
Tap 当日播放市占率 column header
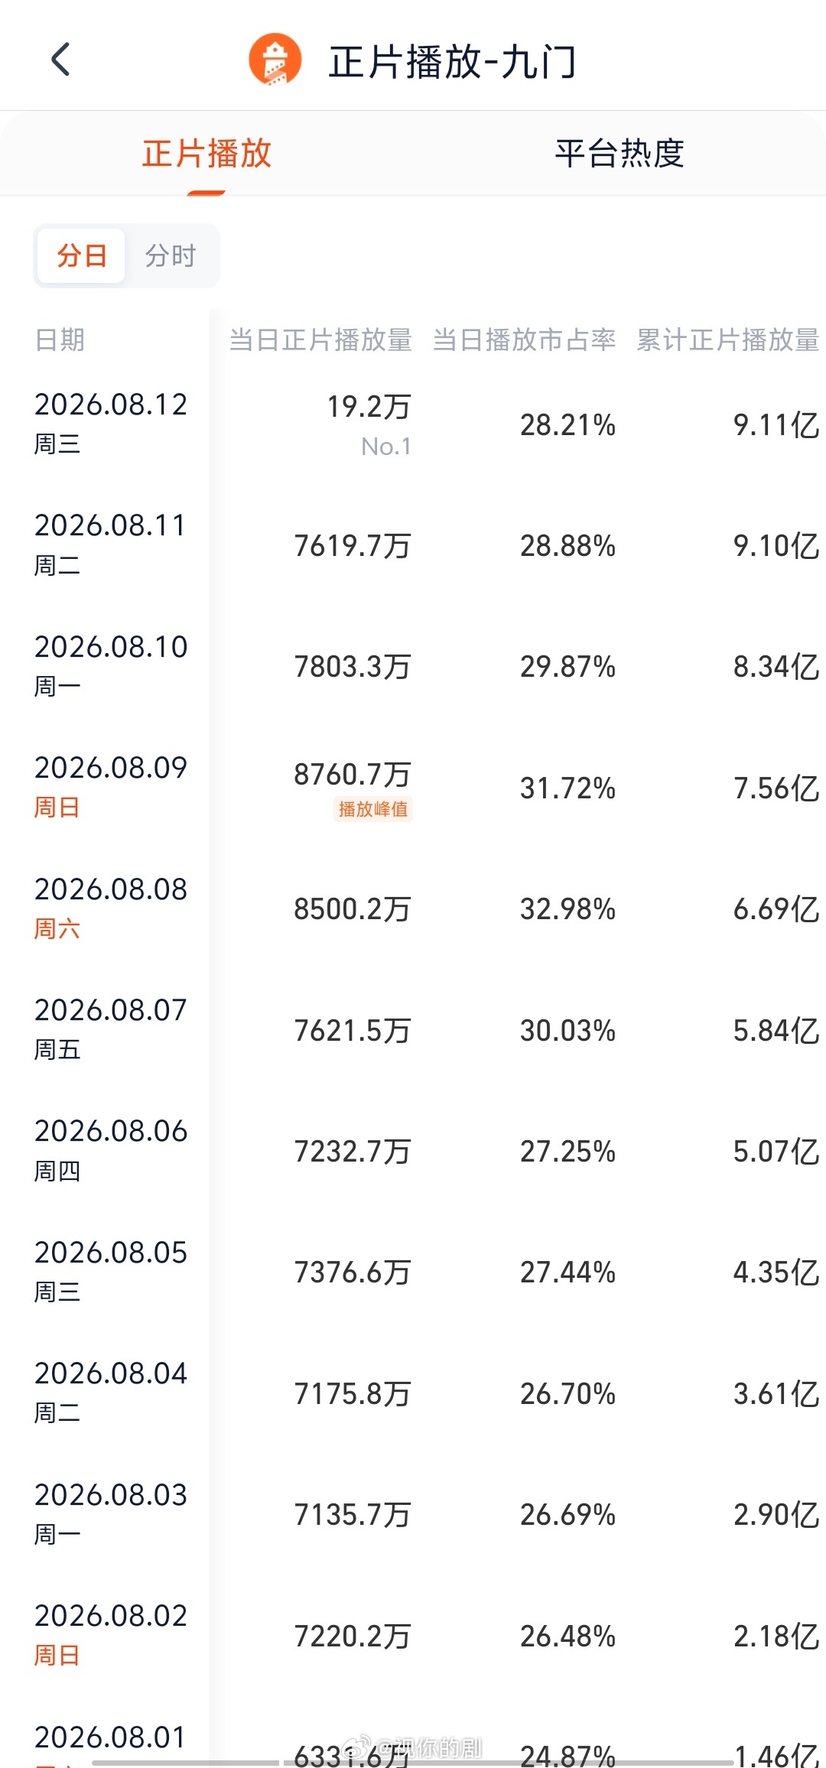(x=525, y=340)
